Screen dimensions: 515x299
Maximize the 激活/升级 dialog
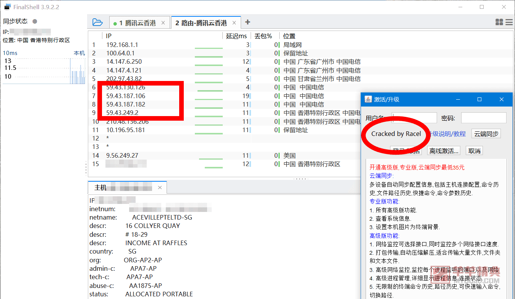click(x=479, y=99)
